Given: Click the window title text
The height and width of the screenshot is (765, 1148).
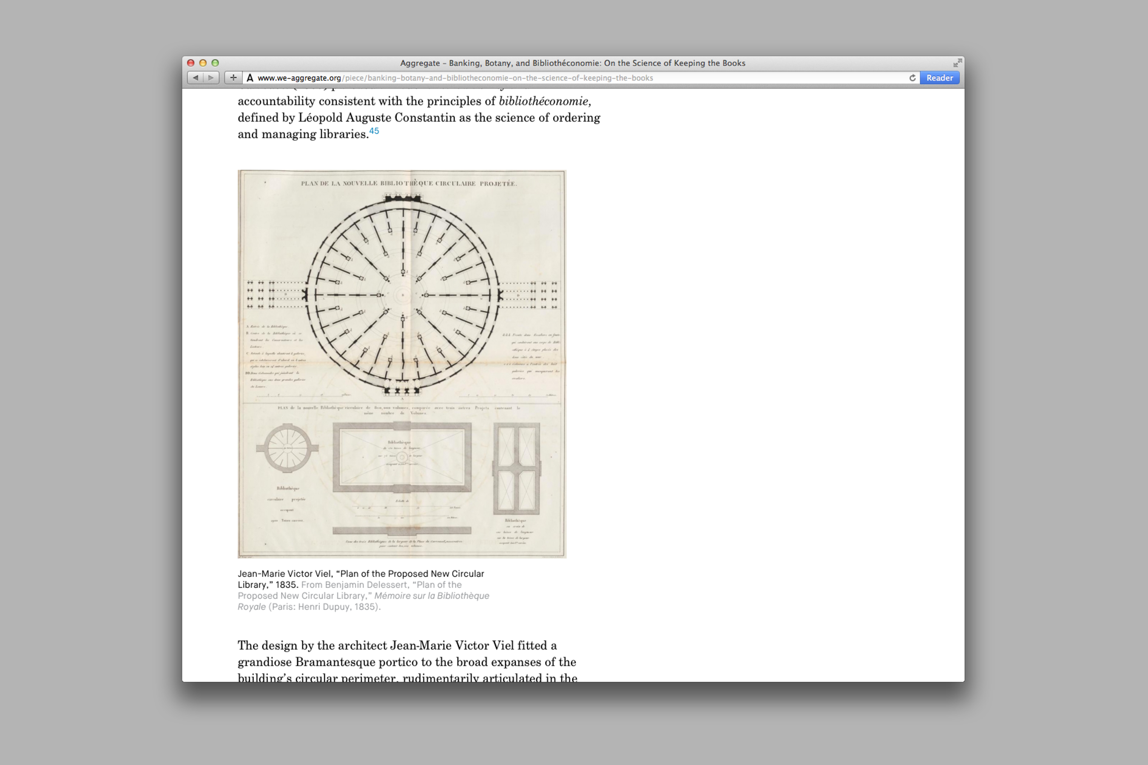Looking at the screenshot, I should [x=573, y=63].
